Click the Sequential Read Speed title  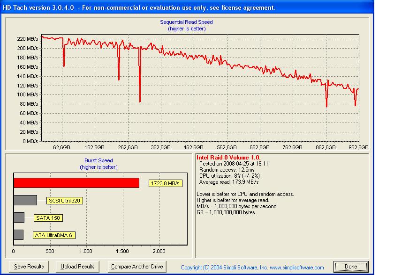click(x=187, y=22)
